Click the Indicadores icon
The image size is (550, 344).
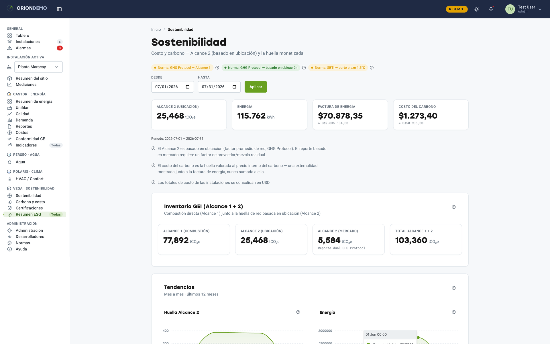9,145
